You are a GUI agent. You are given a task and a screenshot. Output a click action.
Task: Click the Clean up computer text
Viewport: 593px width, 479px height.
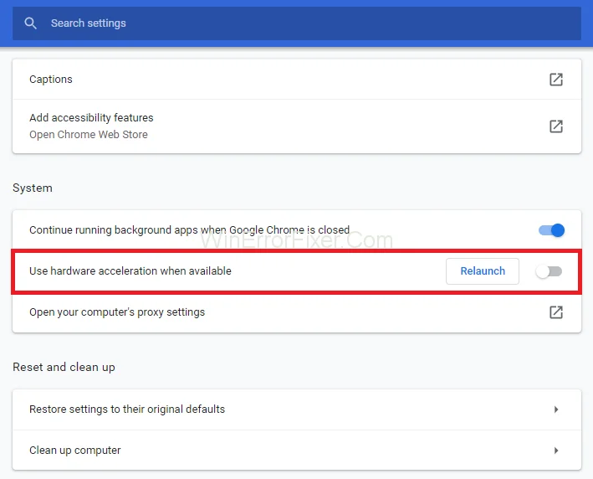(x=75, y=451)
